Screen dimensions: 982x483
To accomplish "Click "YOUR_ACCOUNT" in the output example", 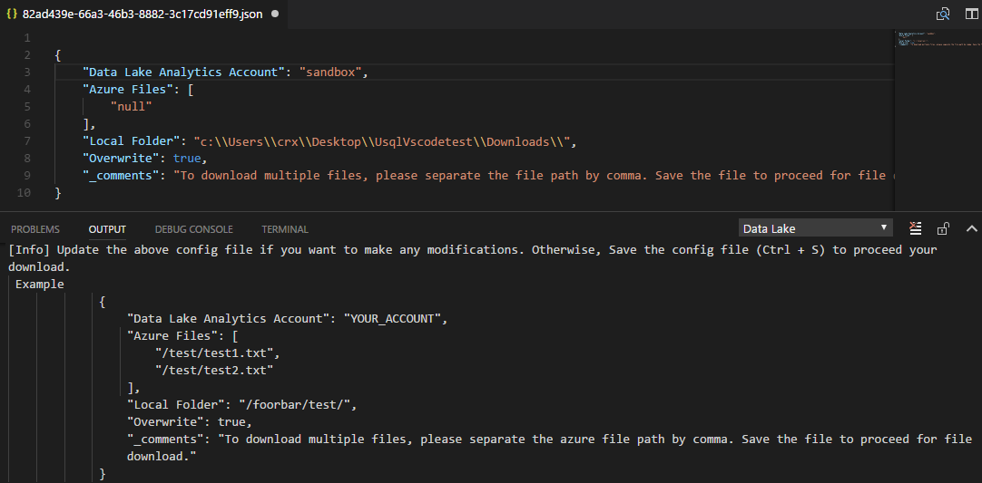I will pyautogui.click(x=393, y=318).
